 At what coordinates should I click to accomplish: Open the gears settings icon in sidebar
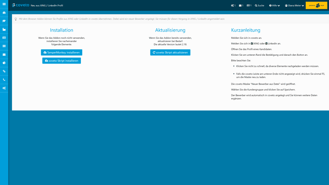tap(4, 88)
